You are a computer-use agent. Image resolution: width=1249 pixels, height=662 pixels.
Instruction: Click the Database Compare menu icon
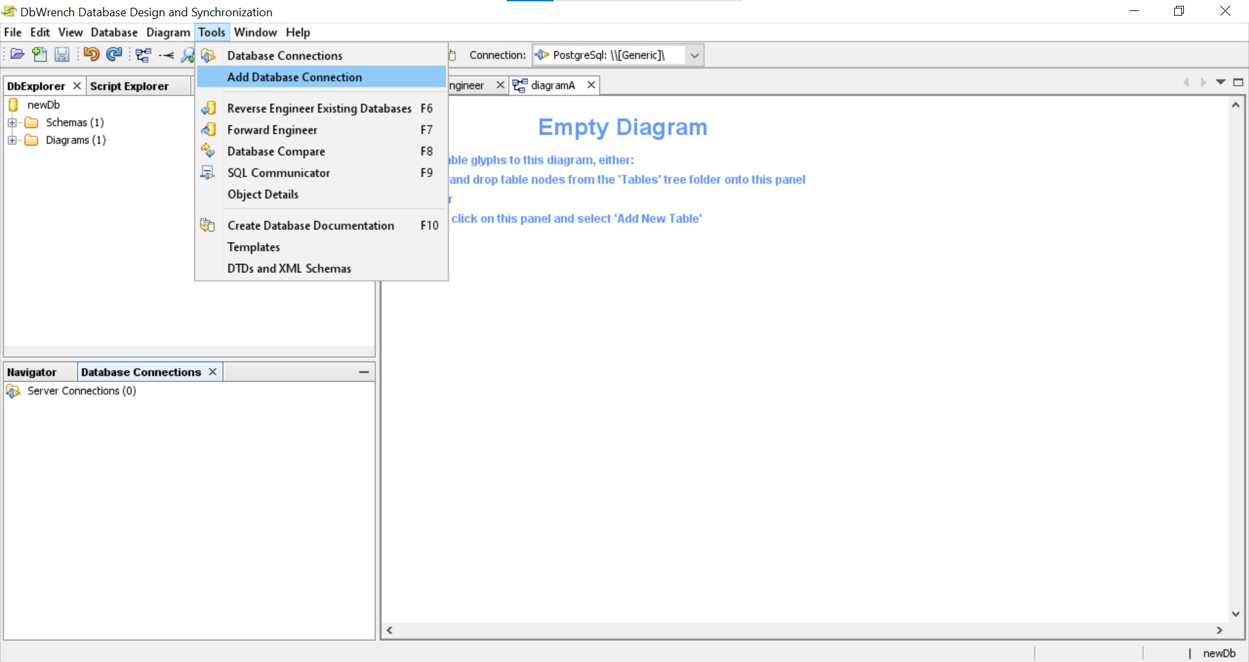pos(208,151)
